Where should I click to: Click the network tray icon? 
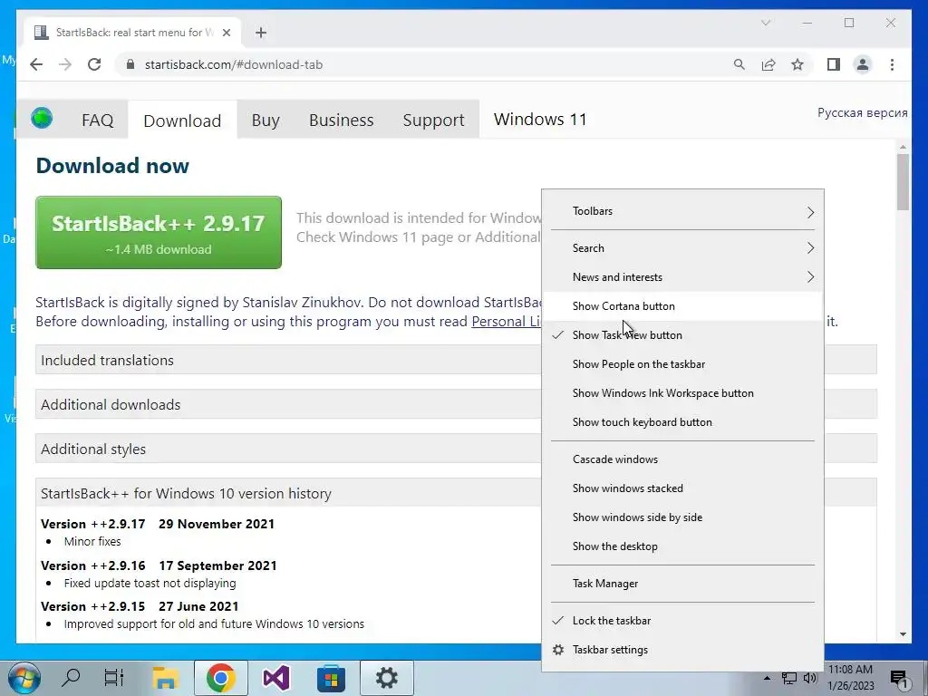coord(789,678)
